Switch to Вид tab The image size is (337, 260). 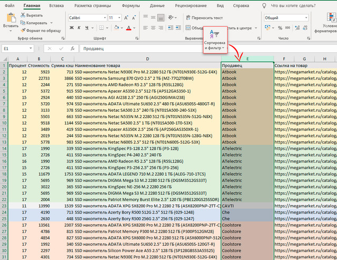(x=220, y=6)
